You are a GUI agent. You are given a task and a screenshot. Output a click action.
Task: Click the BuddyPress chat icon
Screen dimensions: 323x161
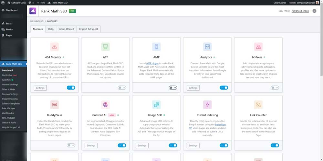(x=54, y=104)
